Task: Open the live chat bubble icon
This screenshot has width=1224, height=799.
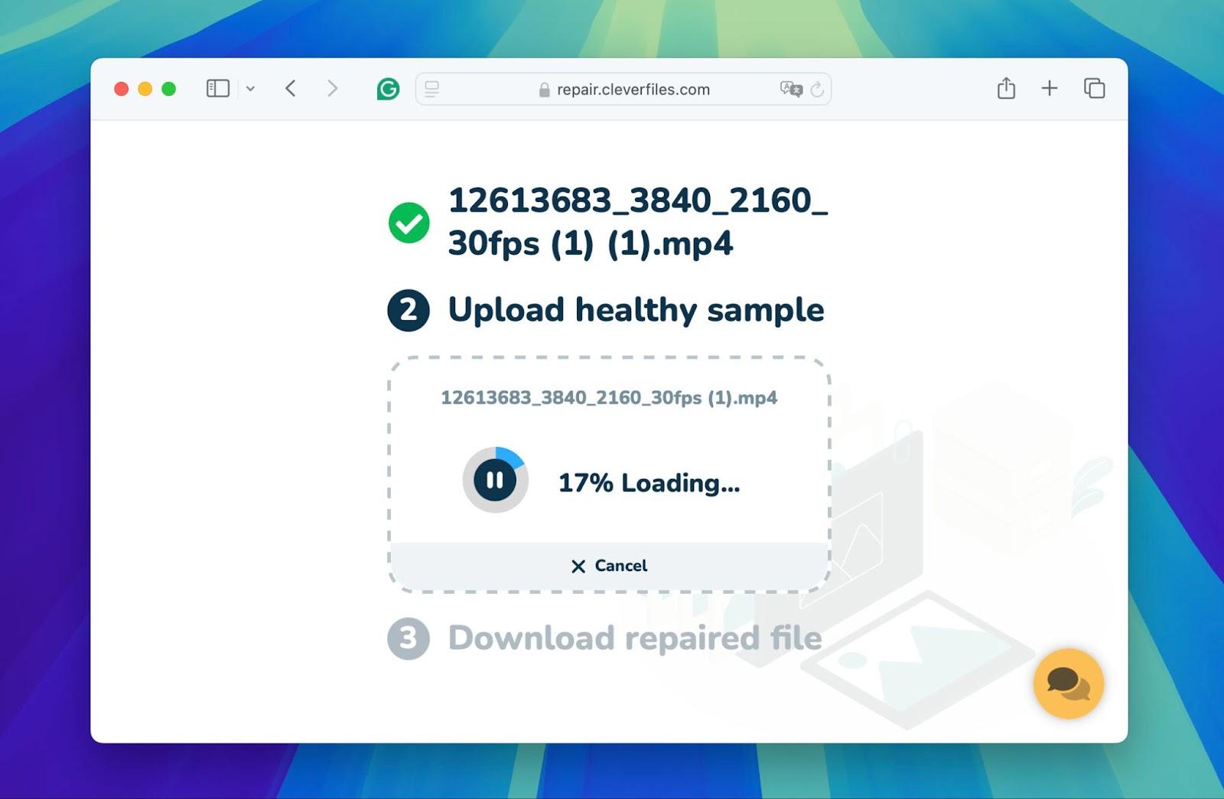Action: click(x=1070, y=684)
